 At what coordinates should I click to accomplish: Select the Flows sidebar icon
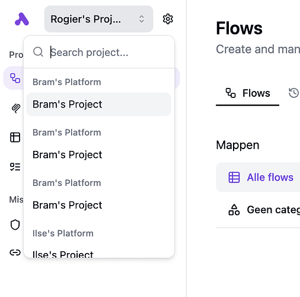15,78
